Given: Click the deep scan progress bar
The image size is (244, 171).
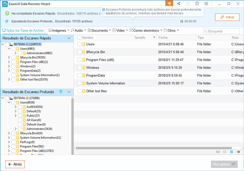Looking at the screenshot, I should [x=139, y=21].
